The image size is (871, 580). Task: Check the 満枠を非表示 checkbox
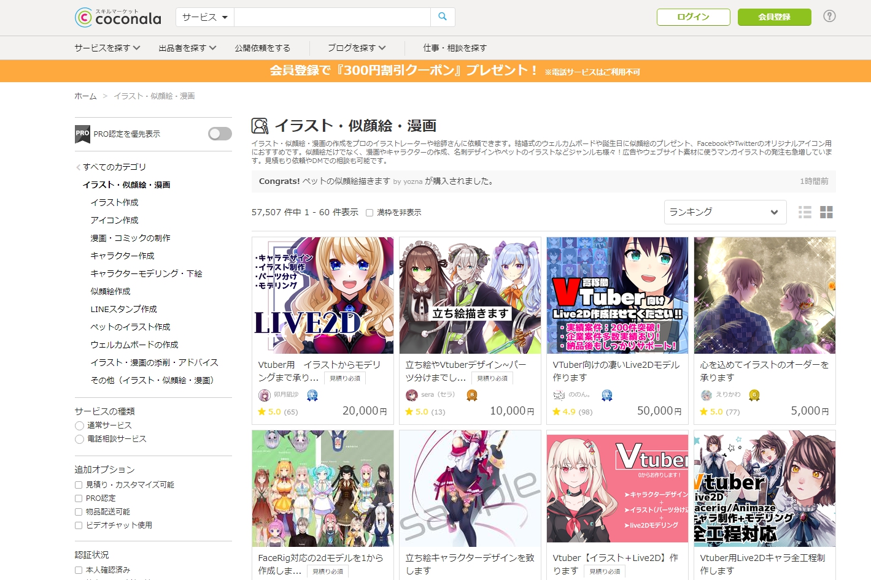tap(370, 213)
